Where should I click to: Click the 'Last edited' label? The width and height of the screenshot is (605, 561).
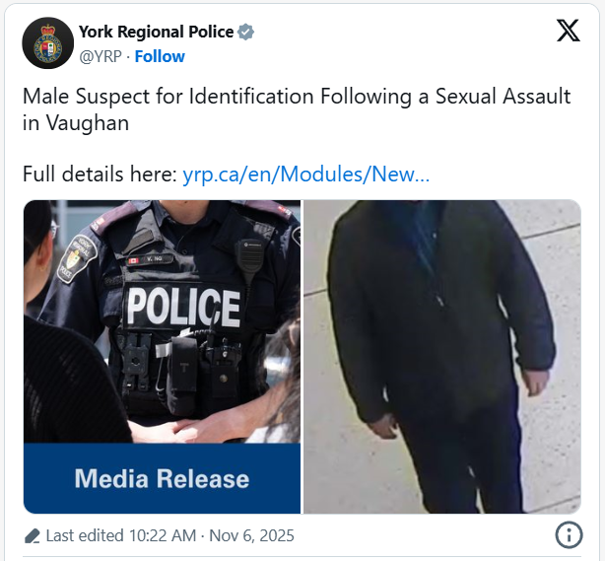tap(85, 536)
